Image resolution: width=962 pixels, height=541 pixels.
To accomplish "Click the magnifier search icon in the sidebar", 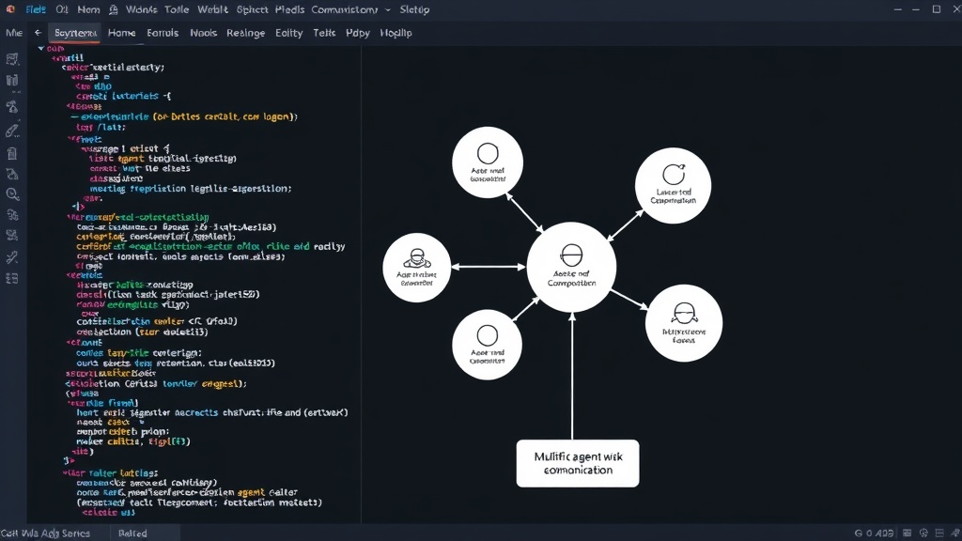I will [x=12, y=194].
